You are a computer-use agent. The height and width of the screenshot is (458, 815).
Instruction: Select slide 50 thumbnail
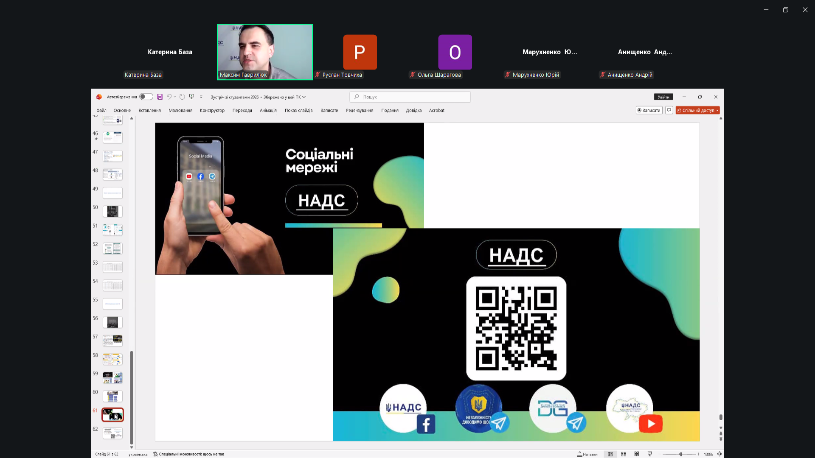coord(112,211)
